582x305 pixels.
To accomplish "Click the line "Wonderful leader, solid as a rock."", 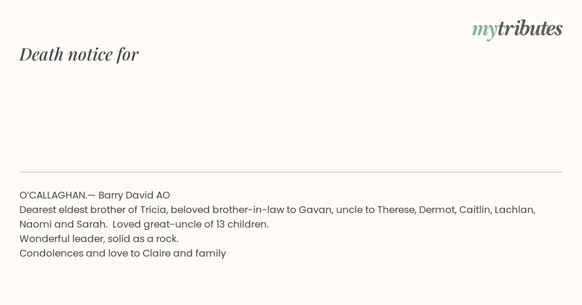I will click(99, 239).
